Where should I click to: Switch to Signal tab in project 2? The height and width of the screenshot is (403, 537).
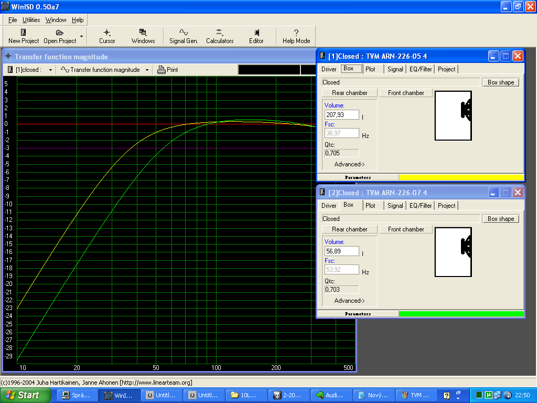pos(395,206)
